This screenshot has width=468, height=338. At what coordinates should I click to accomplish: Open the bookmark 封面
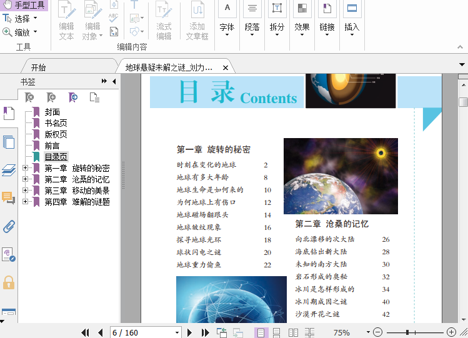pyautogui.click(x=52, y=112)
